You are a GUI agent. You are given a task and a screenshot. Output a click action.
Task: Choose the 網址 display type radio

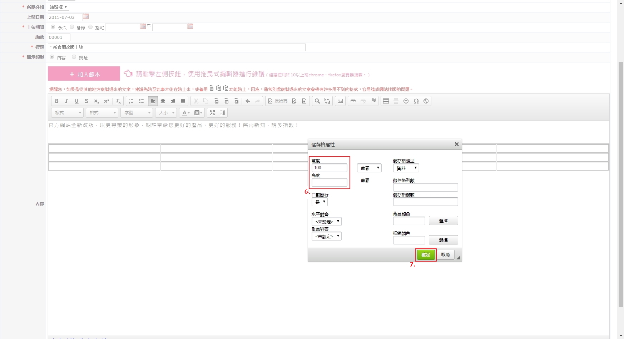point(74,57)
